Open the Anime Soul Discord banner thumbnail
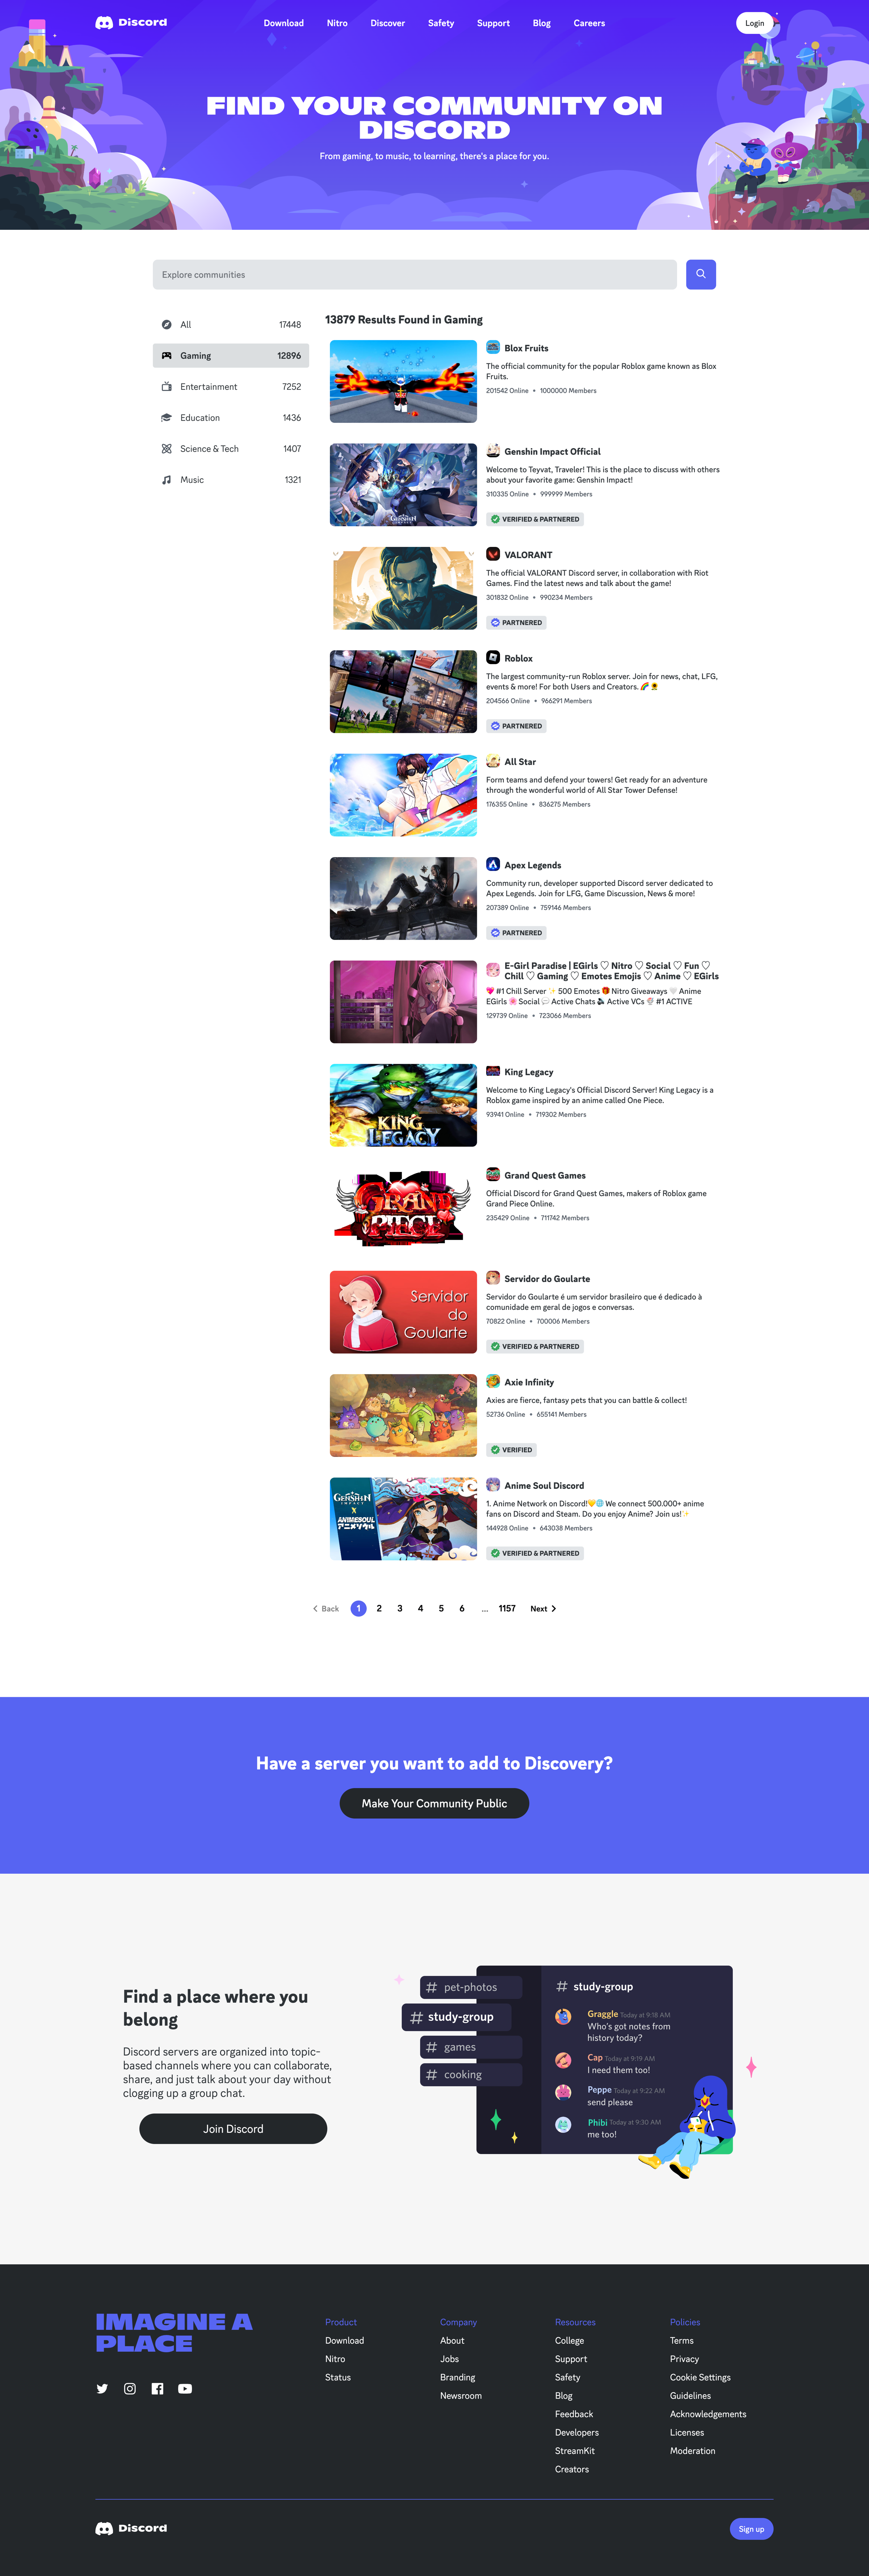Screen dimensions: 869x2576 tap(403, 1519)
